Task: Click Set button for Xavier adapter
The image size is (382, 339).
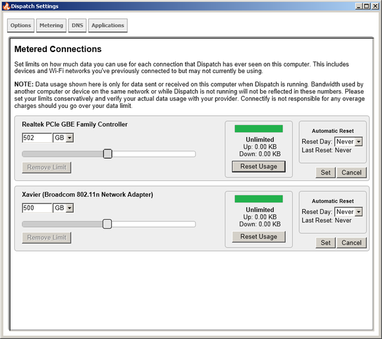Action: (x=325, y=243)
